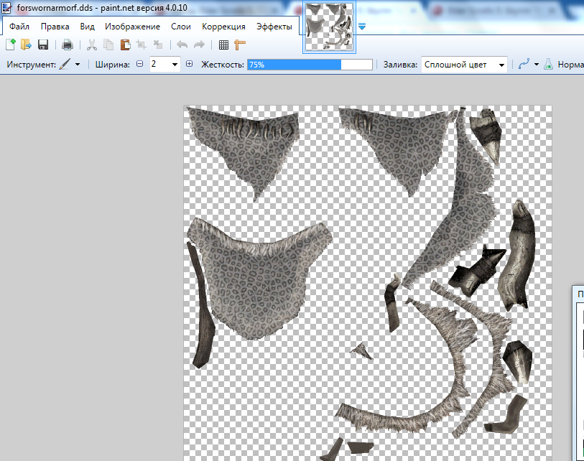Open the Эффекты menu
584x461 pixels.
click(274, 27)
